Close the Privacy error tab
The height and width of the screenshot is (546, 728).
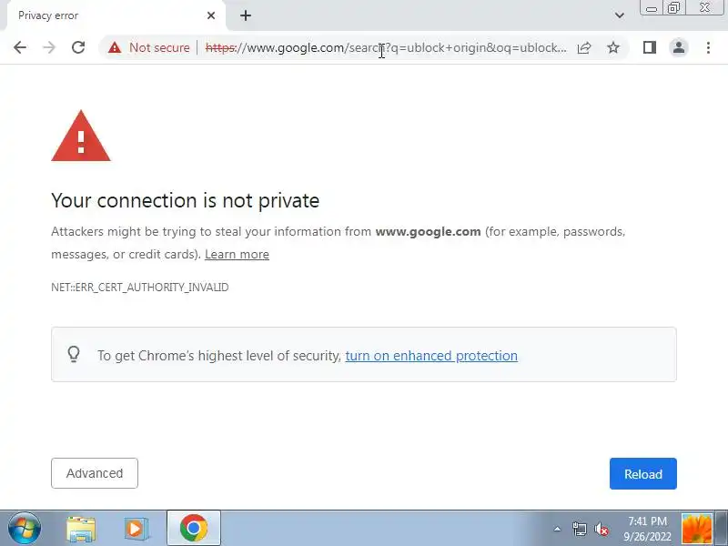click(x=211, y=15)
